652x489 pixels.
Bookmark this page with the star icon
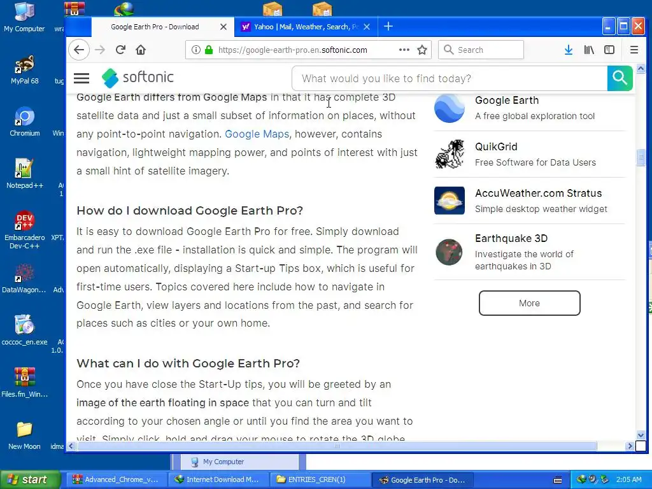(x=422, y=50)
